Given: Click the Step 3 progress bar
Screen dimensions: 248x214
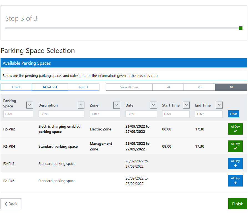Looking at the screenshot, I should coord(124,28).
